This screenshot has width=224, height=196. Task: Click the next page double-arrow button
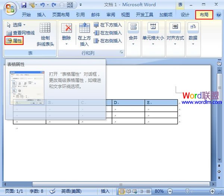coord(219,178)
